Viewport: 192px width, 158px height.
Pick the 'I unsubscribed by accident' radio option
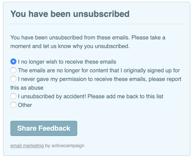click(x=13, y=96)
